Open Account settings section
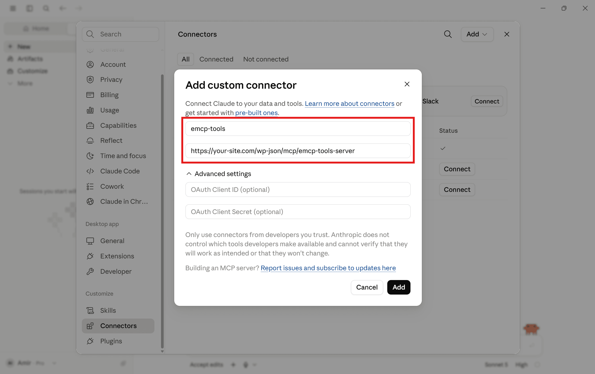Viewport: 595px width, 374px height. pos(118,64)
